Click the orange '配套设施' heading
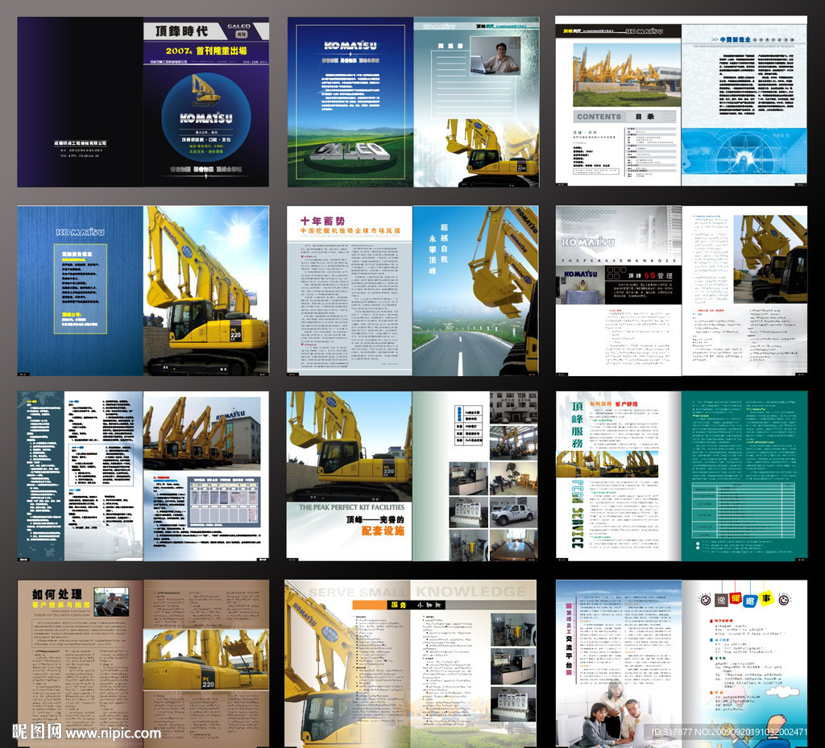825x748 pixels. tap(383, 531)
